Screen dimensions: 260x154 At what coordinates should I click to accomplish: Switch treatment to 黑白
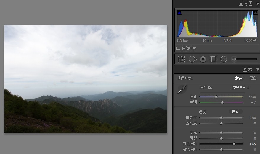[253, 78]
